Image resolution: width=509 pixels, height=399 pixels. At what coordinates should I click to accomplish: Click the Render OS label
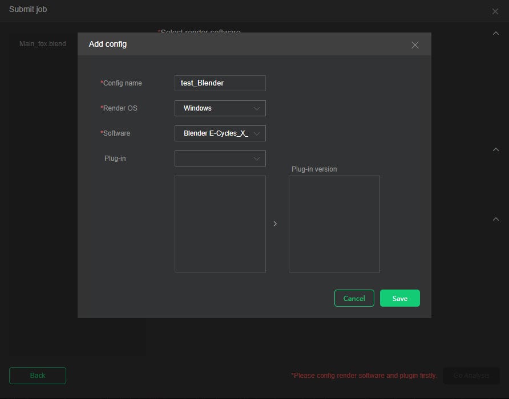pyautogui.click(x=119, y=108)
